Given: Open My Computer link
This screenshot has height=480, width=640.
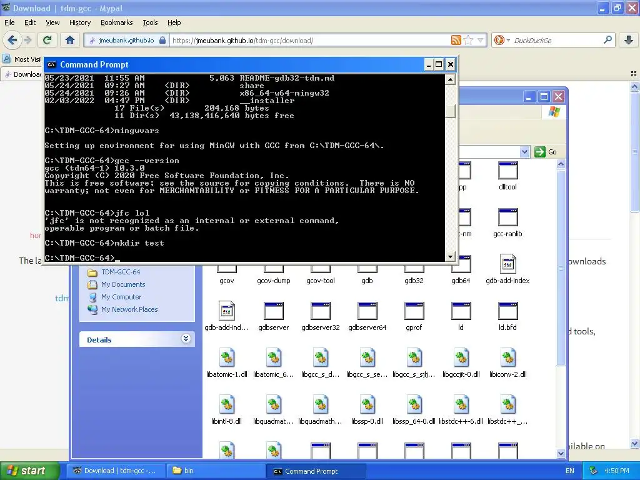Looking at the screenshot, I should point(121,297).
